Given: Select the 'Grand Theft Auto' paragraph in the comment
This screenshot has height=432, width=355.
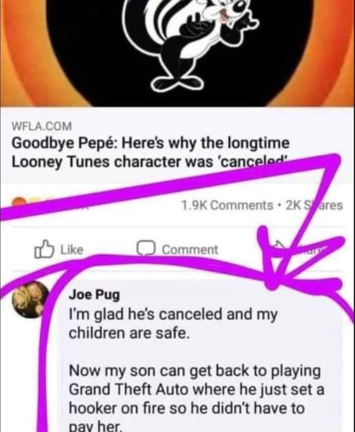Looking at the screenshot, I should point(196,399).
